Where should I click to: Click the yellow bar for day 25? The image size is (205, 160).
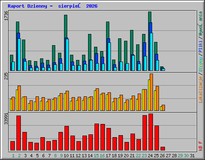(155, 100)
